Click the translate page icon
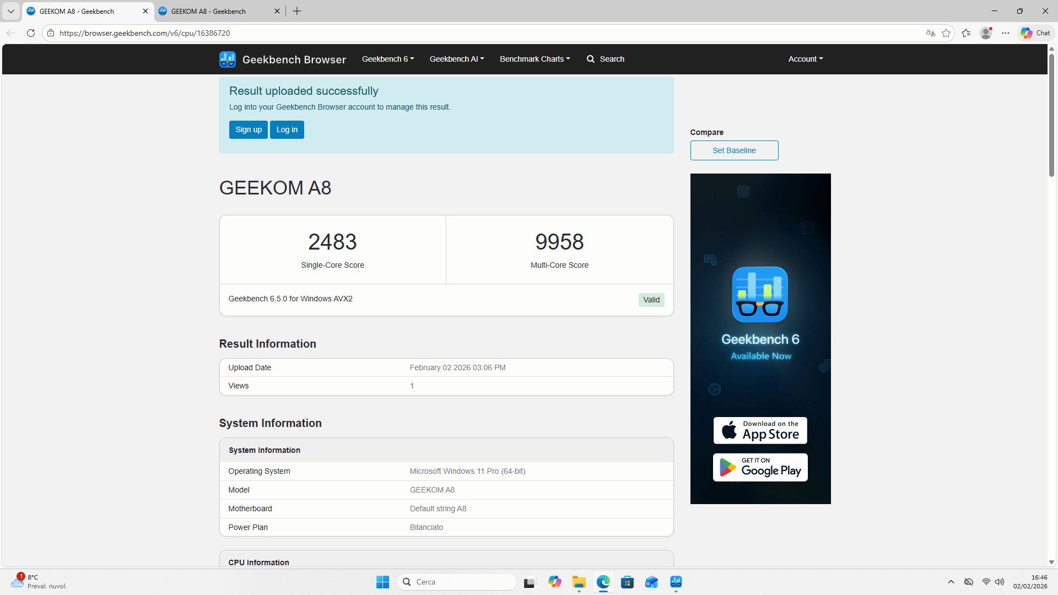Viewport: 1058px width, 595px height. tap(931, 33)
